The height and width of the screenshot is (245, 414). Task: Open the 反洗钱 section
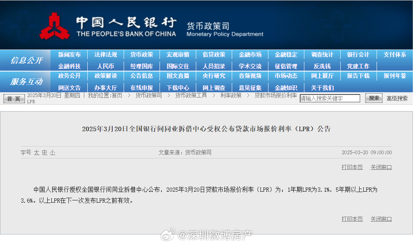tap(322, 66)
